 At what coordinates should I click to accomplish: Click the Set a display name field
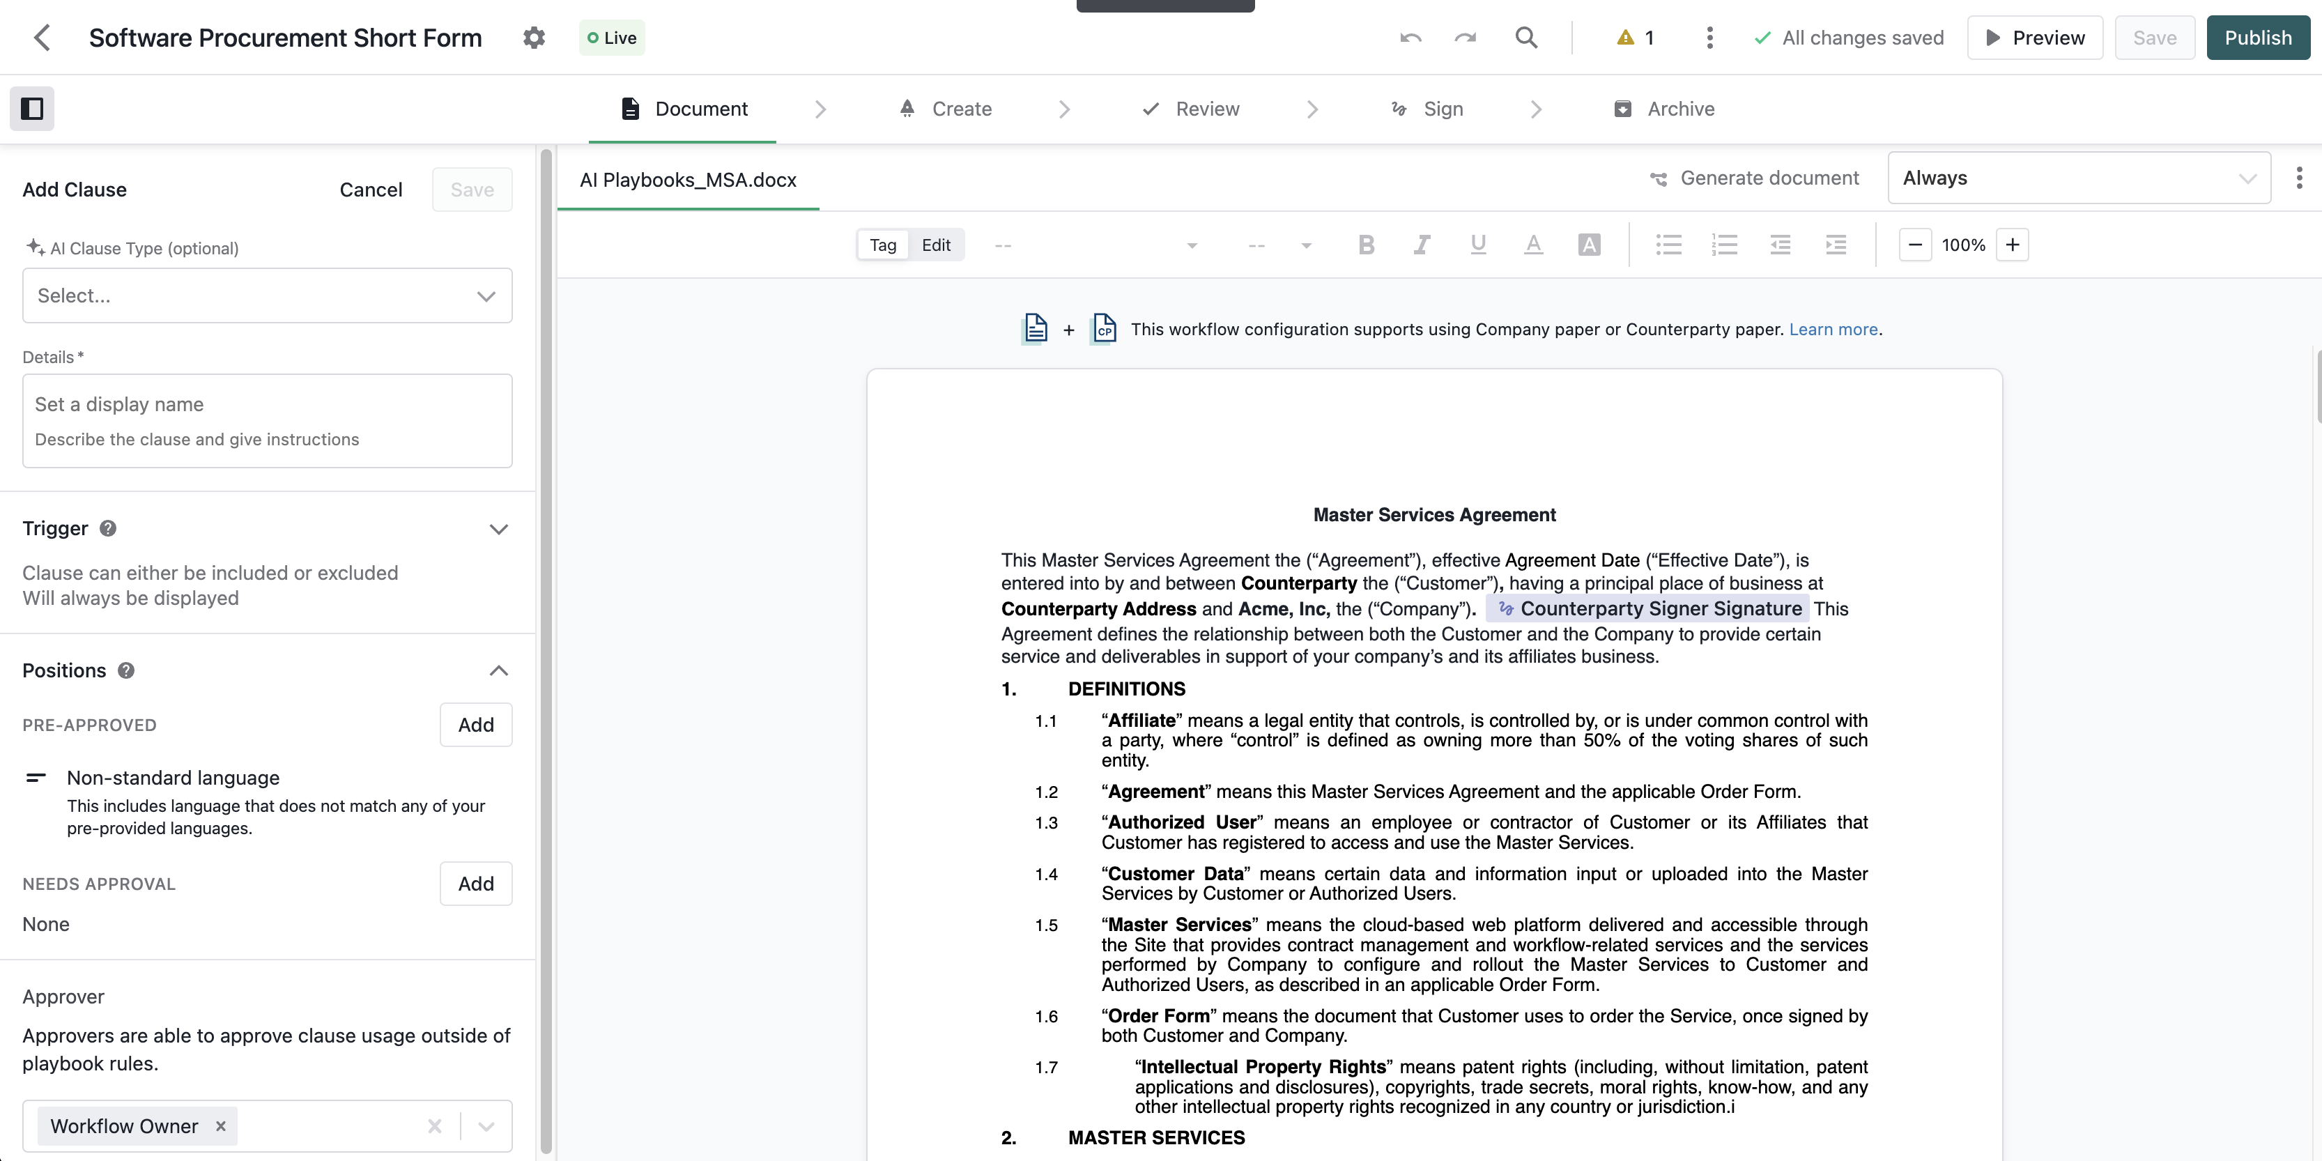tap(267, 405)
